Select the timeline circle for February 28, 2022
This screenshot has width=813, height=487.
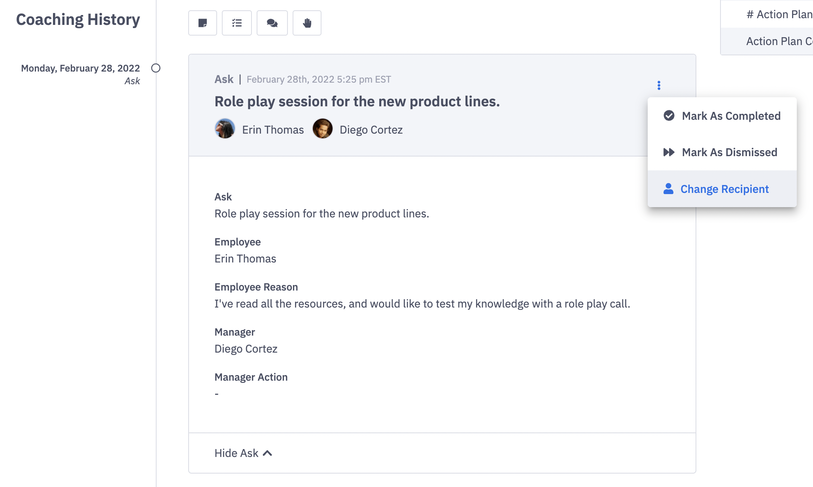tap(155, 68)
